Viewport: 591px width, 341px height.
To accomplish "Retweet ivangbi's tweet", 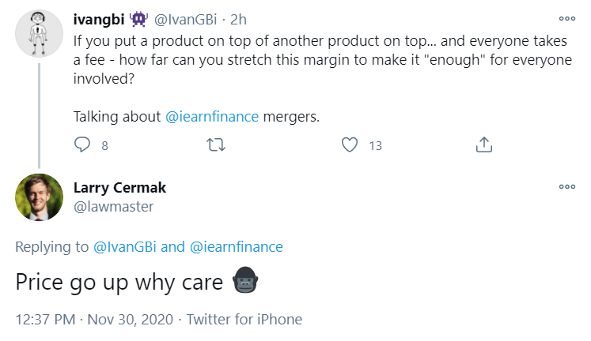I will pos(215,144).
